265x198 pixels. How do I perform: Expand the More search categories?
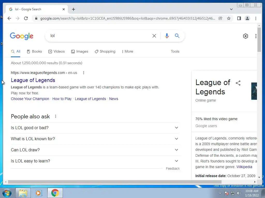point(127,52)
